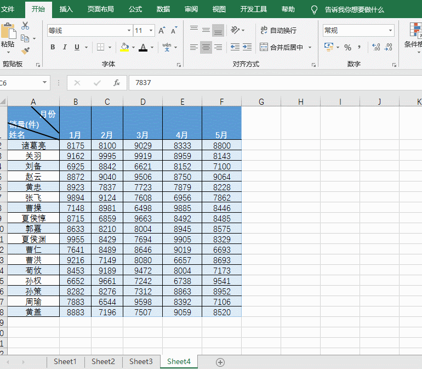
Task: Select the Format Painter brush
Action: click(x=25, y=50)
